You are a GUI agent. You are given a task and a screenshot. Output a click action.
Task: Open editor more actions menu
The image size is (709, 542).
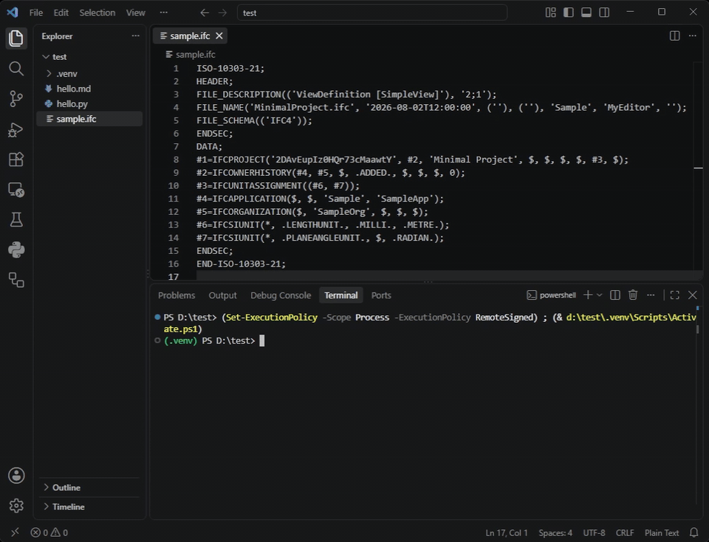click(692, 35)
